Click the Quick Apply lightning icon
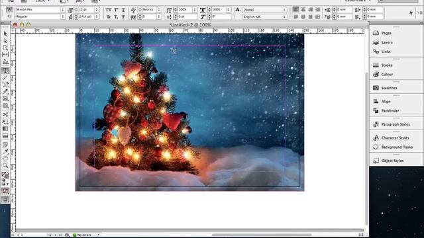 (411, 13)
